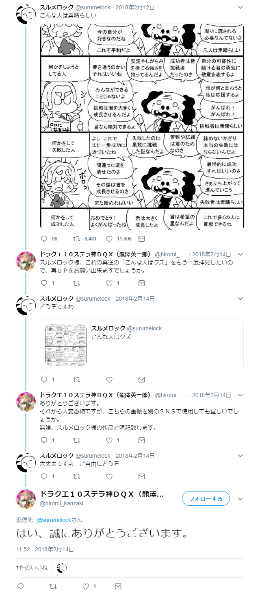Like the final tweet showing 1 like

(x=86, y=586)
